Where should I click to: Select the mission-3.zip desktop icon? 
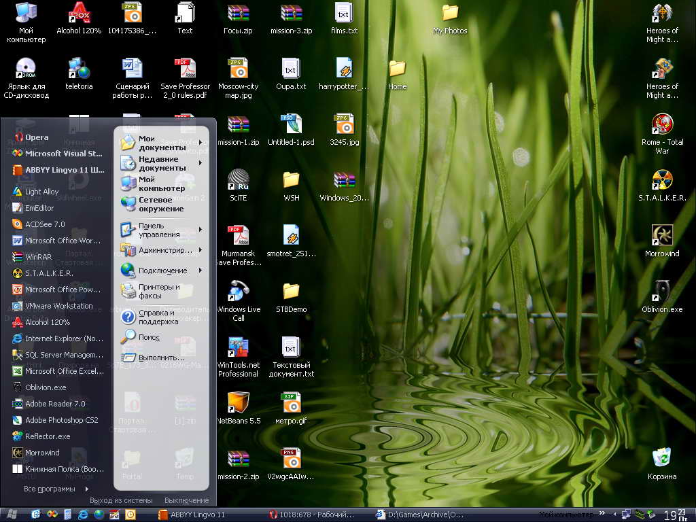[x=291, y=18]
